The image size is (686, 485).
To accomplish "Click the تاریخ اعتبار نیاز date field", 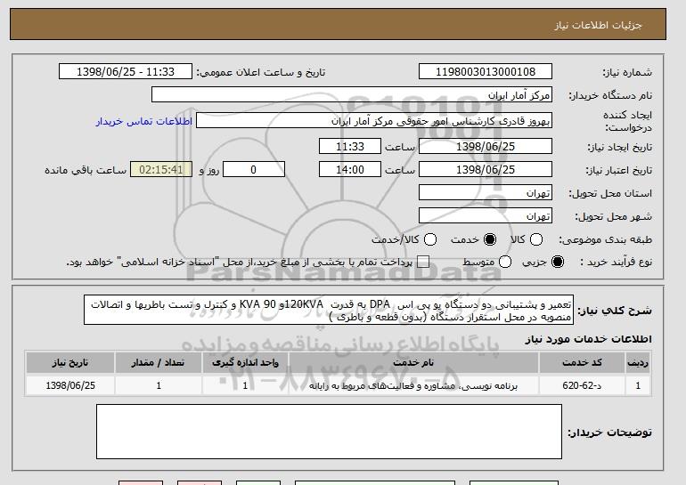I will coord(486,170).
